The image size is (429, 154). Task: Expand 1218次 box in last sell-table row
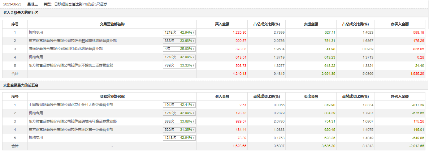[x=179, y=138]
